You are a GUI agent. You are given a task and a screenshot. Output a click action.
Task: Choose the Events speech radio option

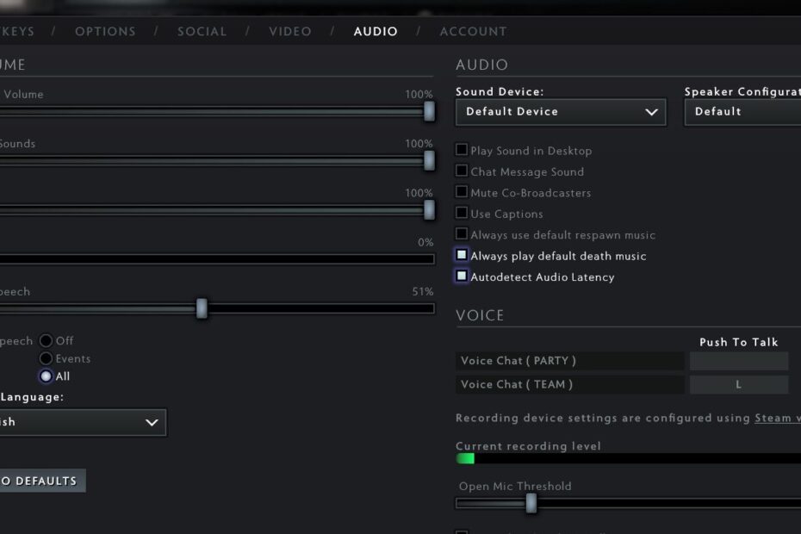[47, 358]
